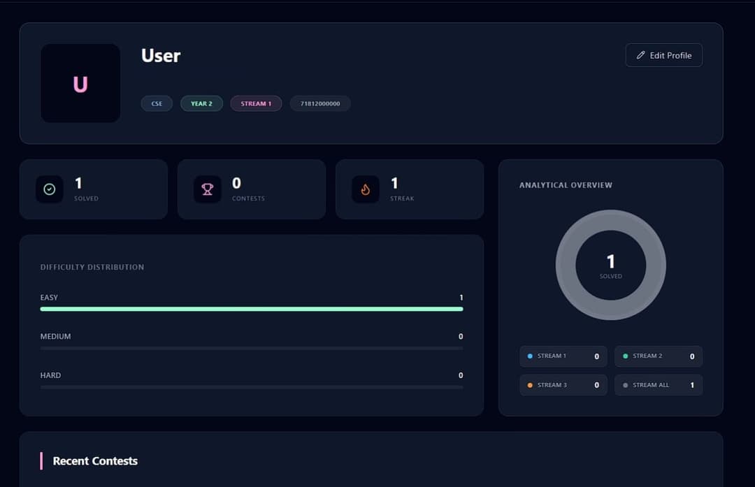Click the EASY difficulty progress bar
Viewport: 755px width, 487px height.
[x=252, y=308]
